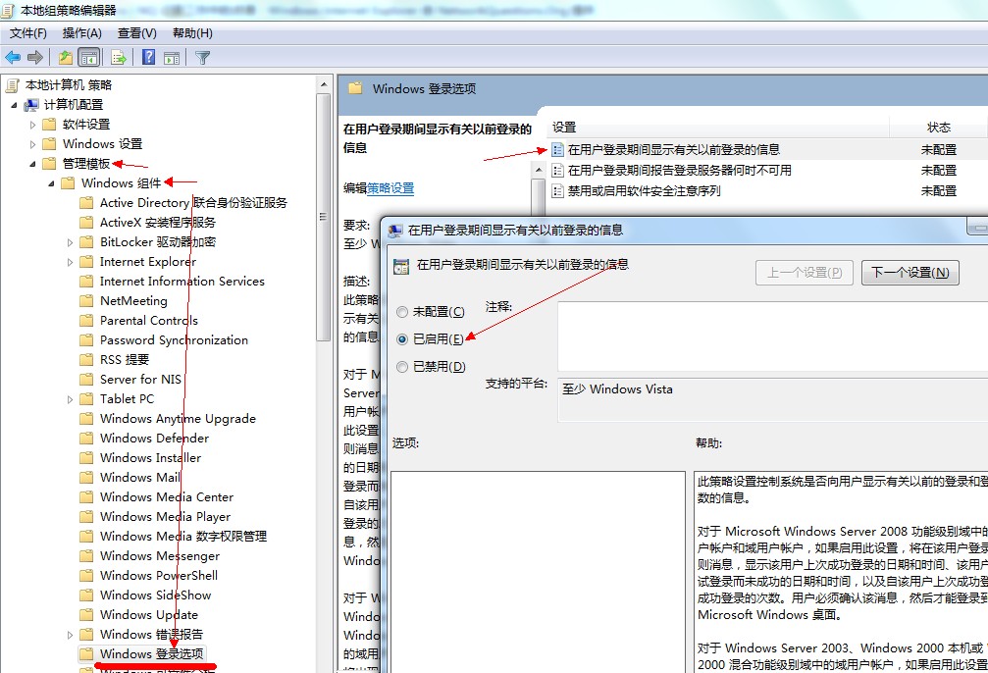Click the 本地计算机 策略 root icon
Viewport: 988px width, 673px height.
[x=13, y=85]
